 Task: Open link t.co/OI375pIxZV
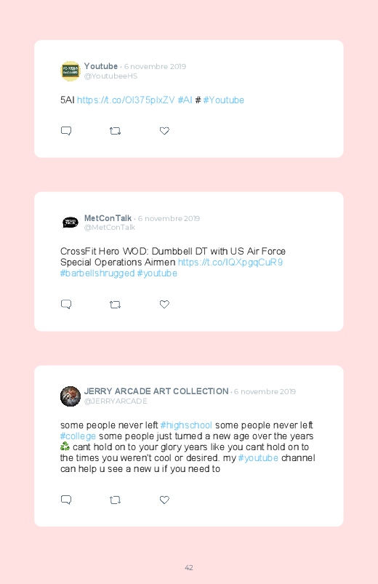click(126, 100)
